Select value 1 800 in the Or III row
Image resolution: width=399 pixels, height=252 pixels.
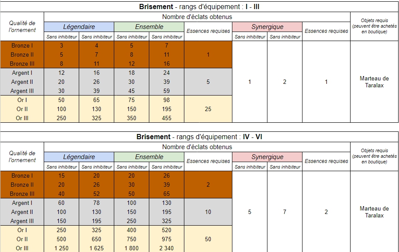pyautogui.click(x=132, y=248)
